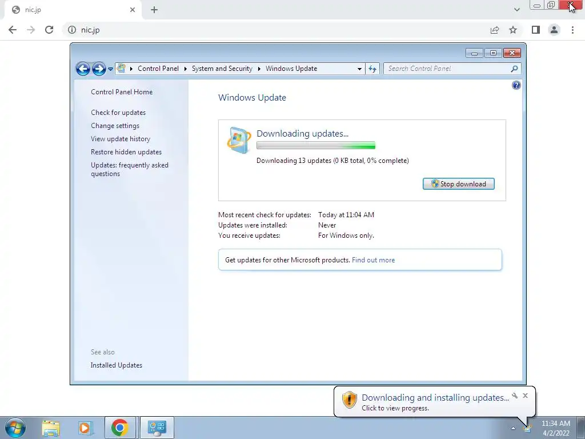Open Chrome profile menu
Image resolution: width=585 pixels, height=439 pixels.
click(x=554, y=30)
